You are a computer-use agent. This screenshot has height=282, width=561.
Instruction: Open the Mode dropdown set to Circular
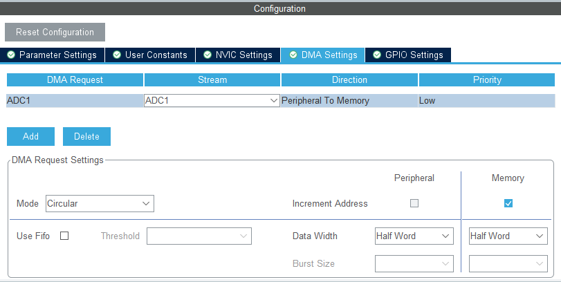100,203
